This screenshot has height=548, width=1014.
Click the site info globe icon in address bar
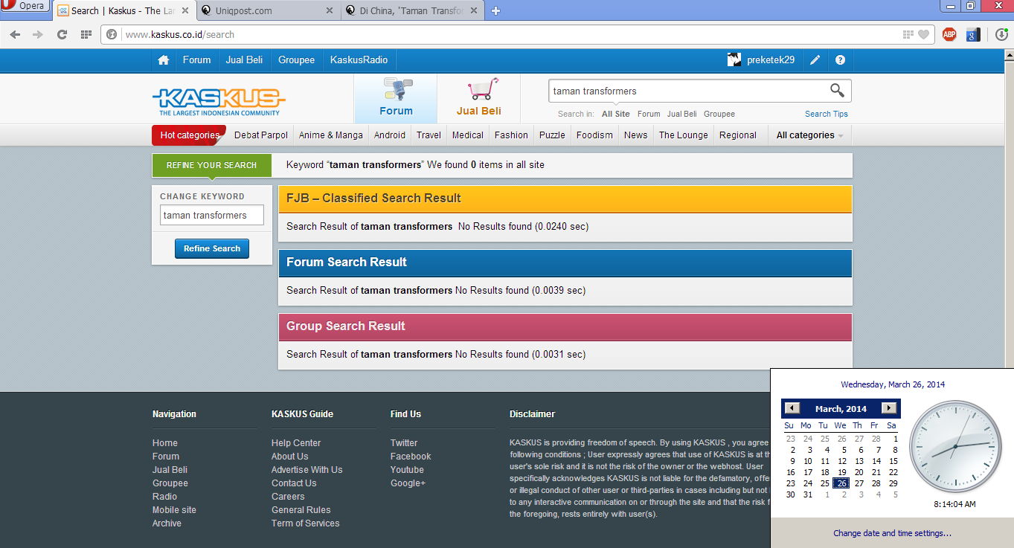point(112,34)
